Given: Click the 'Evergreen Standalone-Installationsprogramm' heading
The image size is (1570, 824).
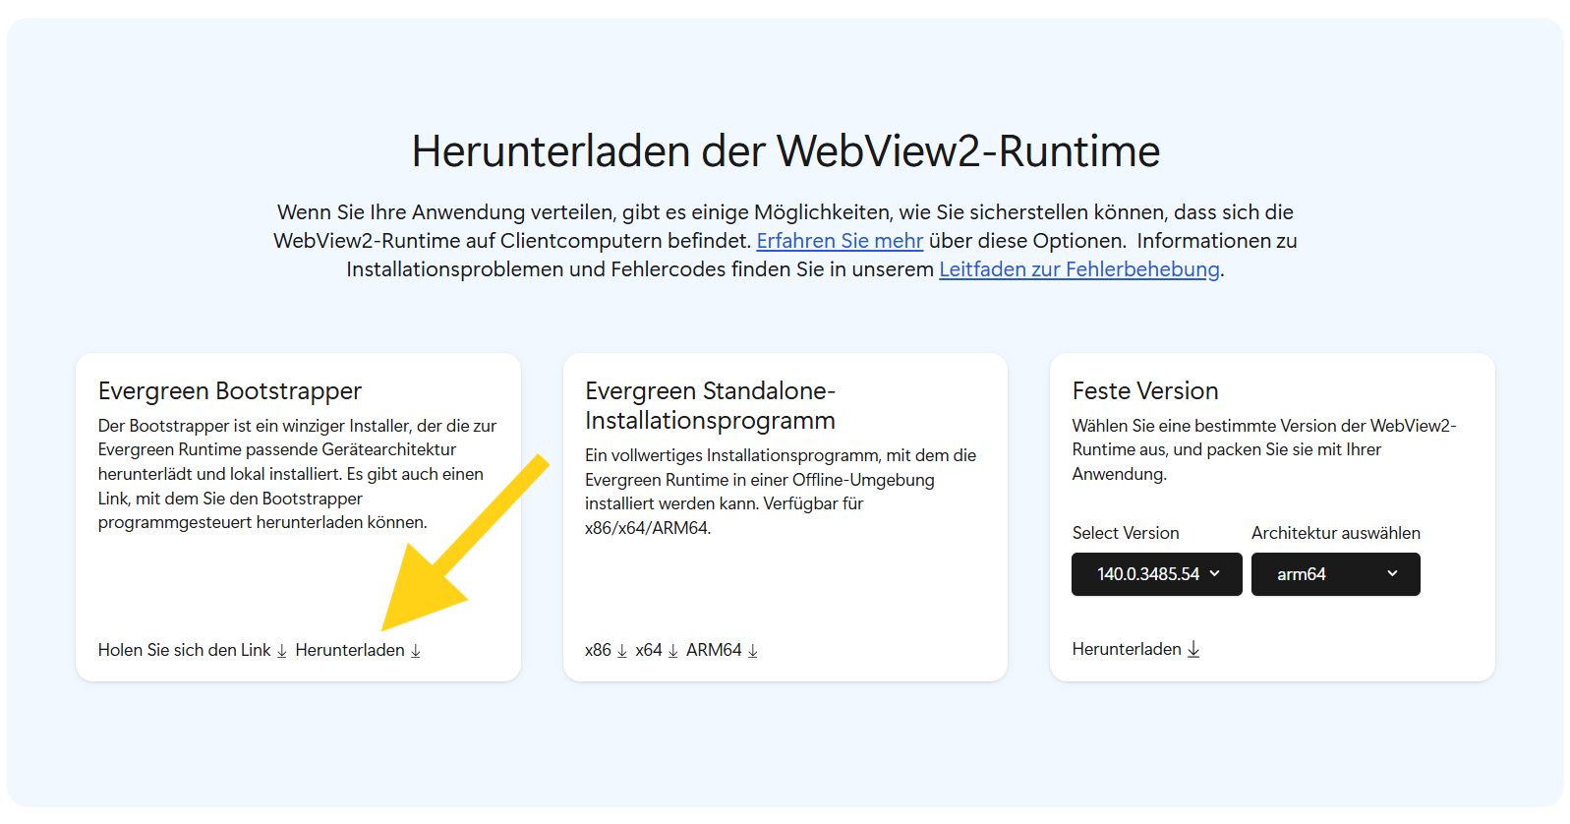Looking at the screenshot, I should tap(710, 405).
